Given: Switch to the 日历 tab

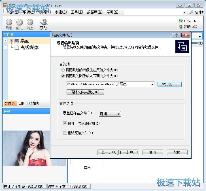Looking at the screenshot, I should [22, 103].
